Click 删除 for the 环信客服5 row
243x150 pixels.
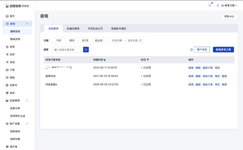[x=224, y=84]
